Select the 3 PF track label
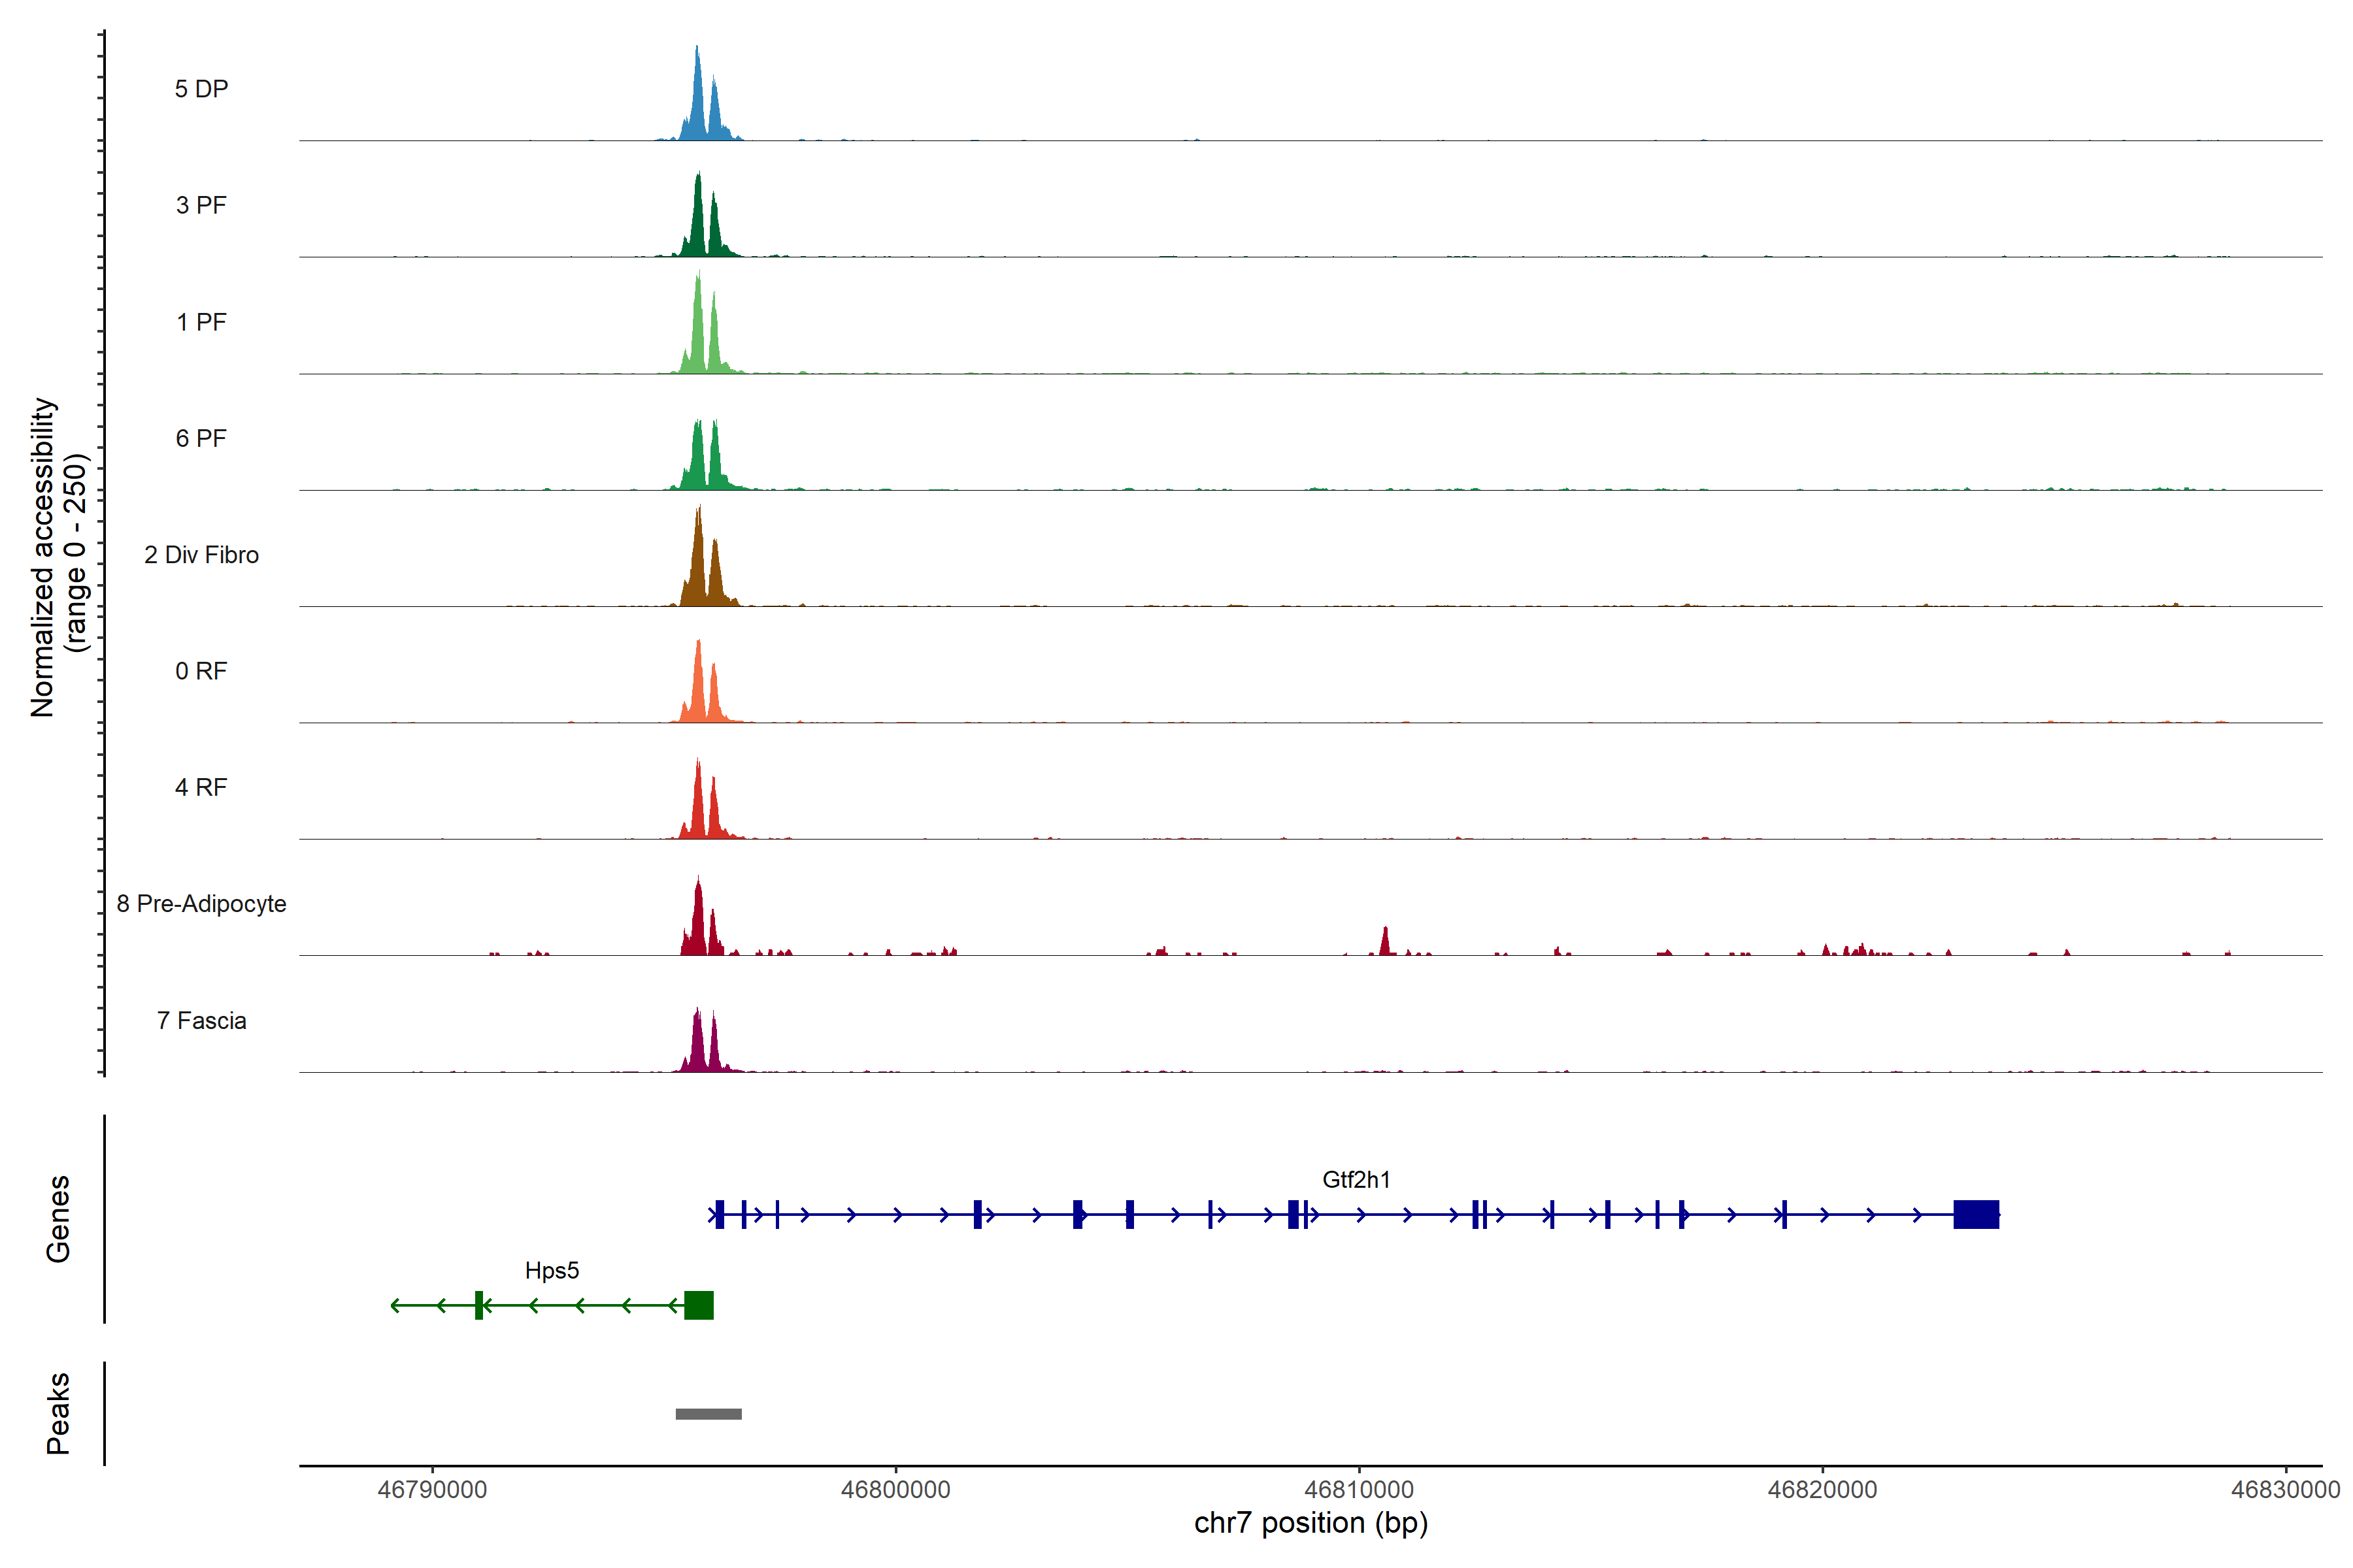The width and height of the screenshot is (2353, 1568). (x=201, y=205)
